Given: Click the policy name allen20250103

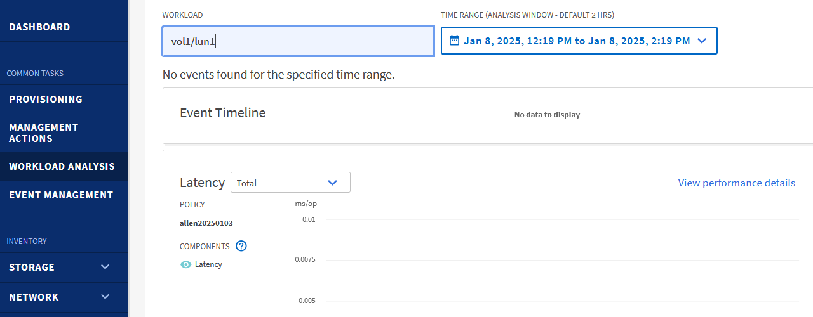Looking at the screenshot, I should [x=206, y=223].
